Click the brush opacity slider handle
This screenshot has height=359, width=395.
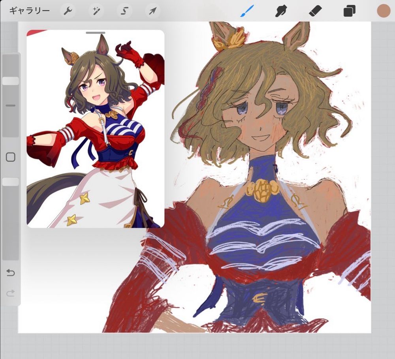(11, 182)
